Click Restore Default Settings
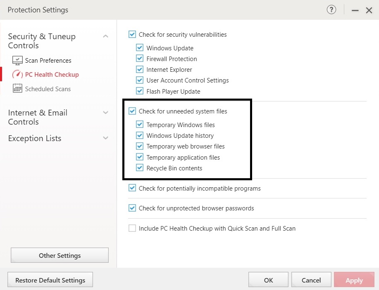The image size is (379, 290). coord(50,280)
